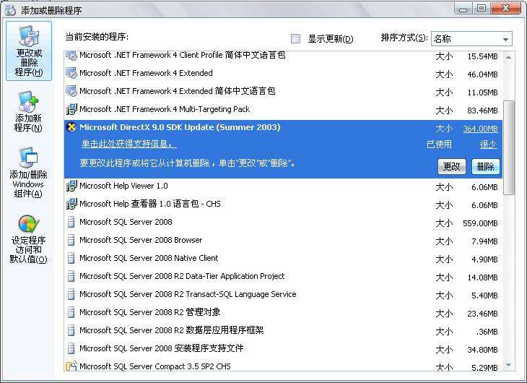Open Set Program Access and Defaults icon
527x383 pixels.
point(29,224)
